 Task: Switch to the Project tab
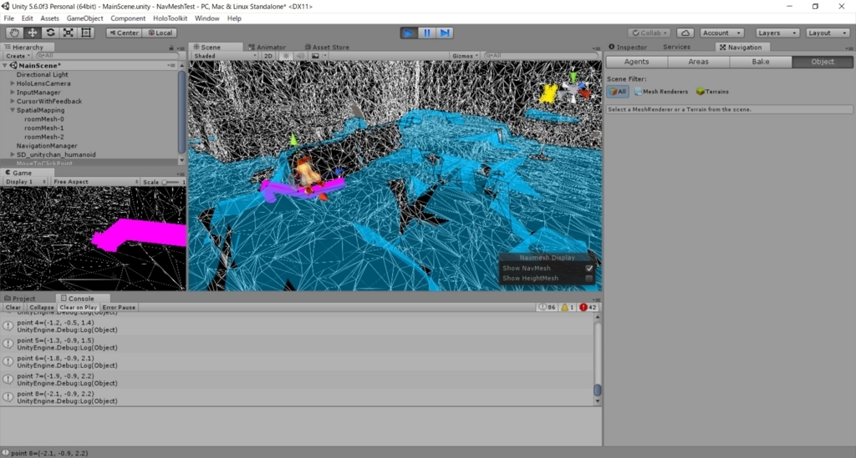(x=20, y=299)
